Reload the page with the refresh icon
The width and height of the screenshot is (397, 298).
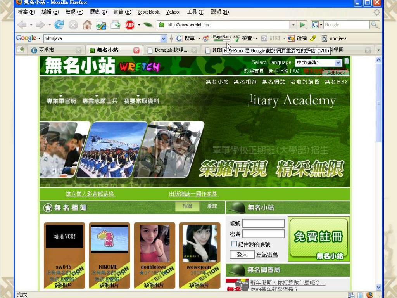pyautogui.click(x=59, y=25)
